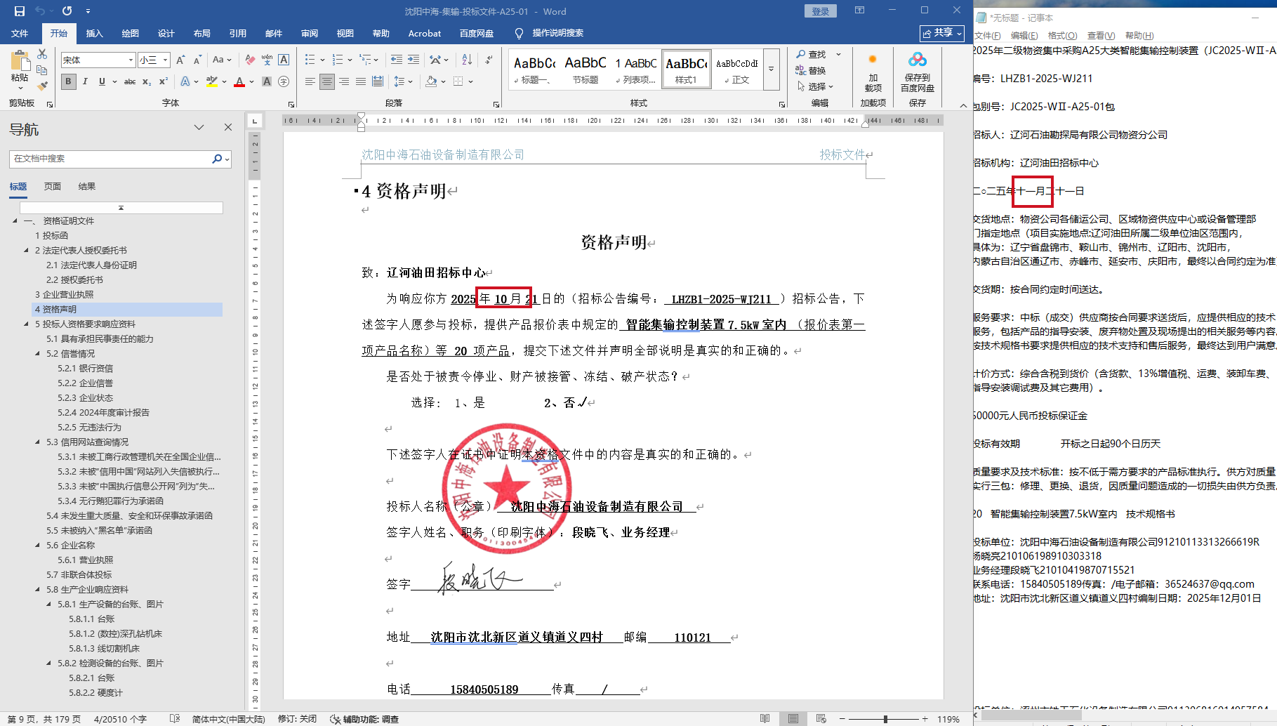The height and width of the screenshot is (726, 1277).
Task: Click the Align Left icon
Action: pos(310,81)
